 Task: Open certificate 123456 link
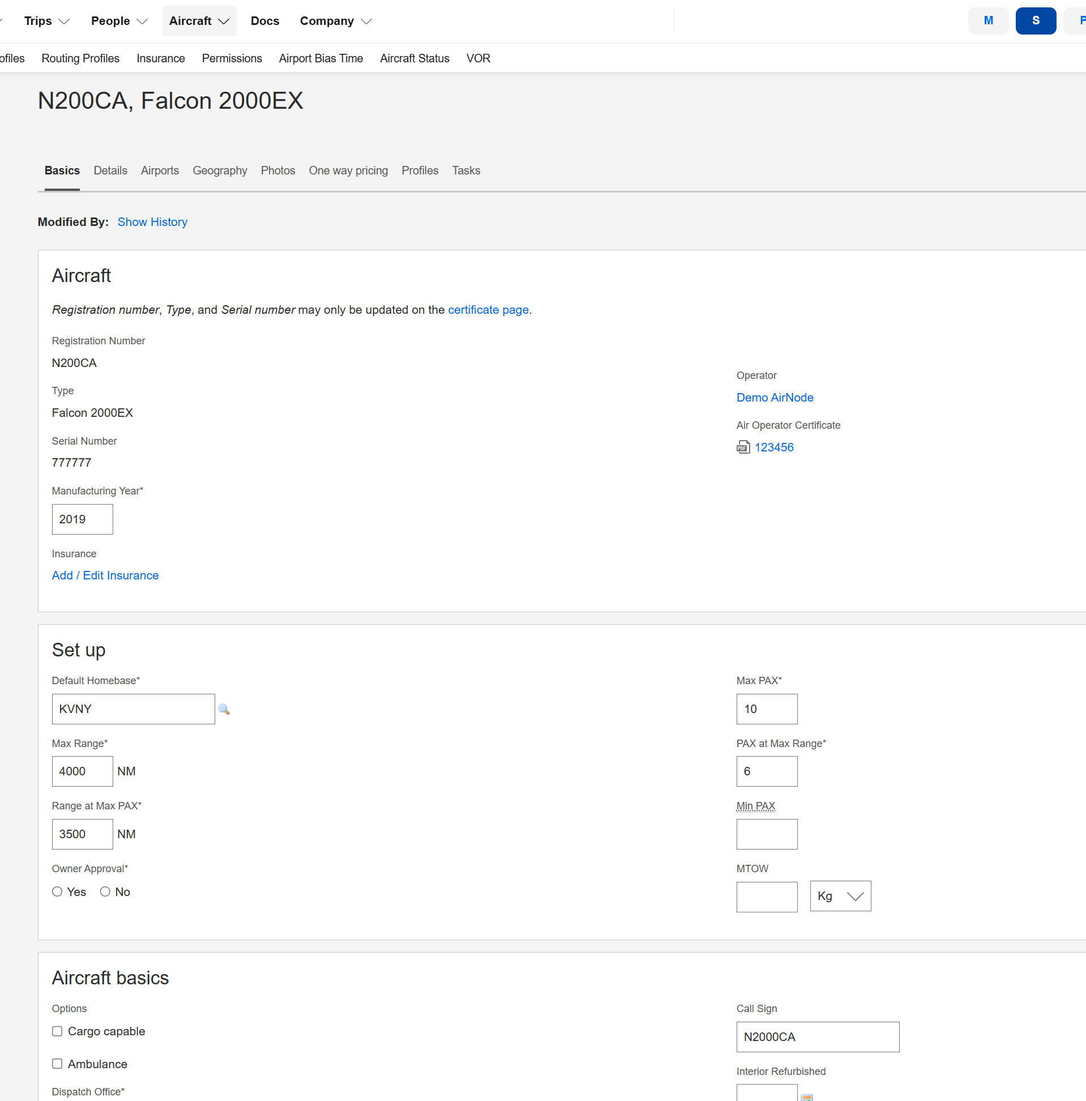(774, 447)
